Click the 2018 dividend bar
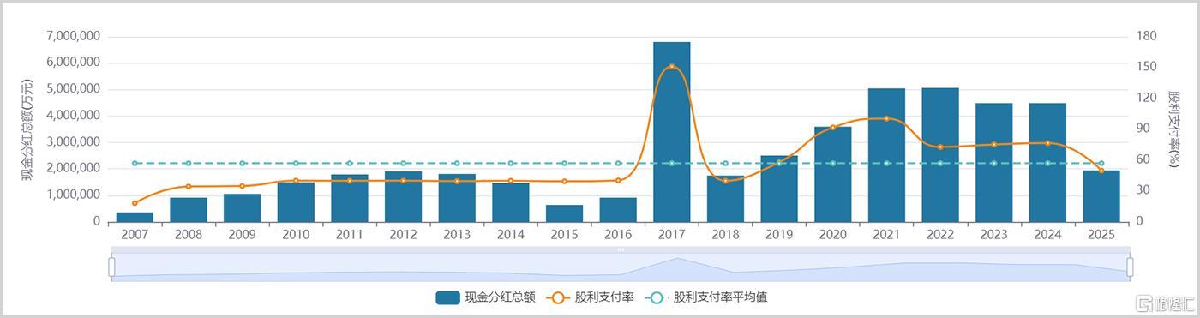This screenshot has width=1200, height=318. click(x=725, y=199)
